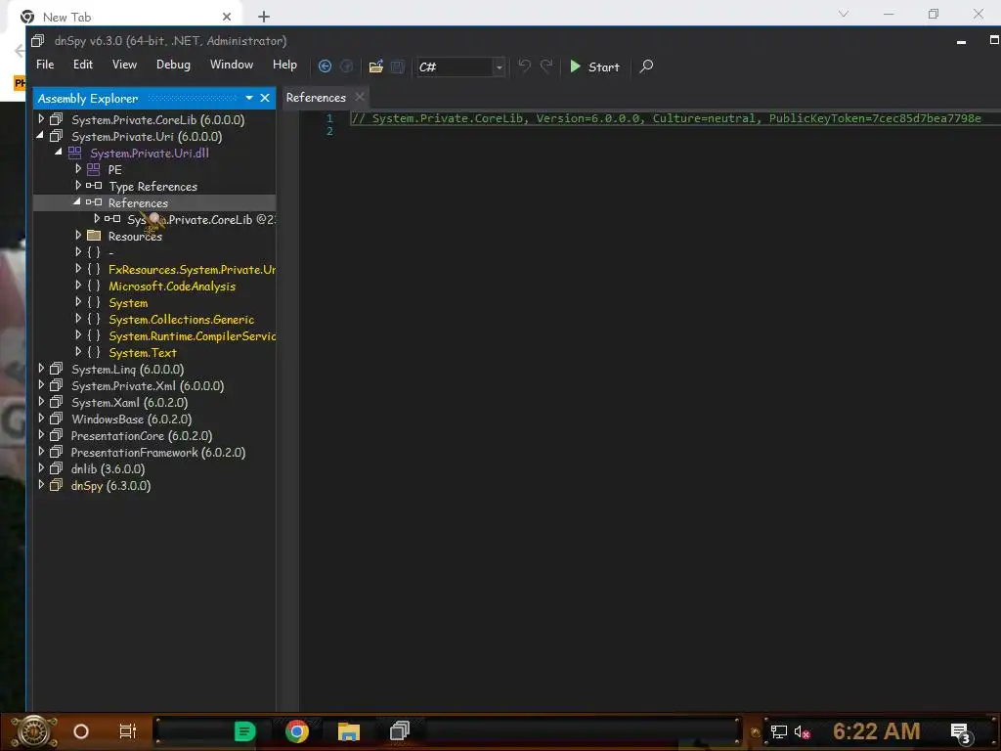
Task: Click the dnSpy window title icon
Action: 38,41
